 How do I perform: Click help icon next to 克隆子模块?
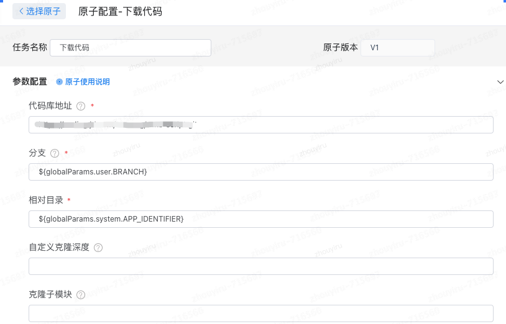(81, 295)
